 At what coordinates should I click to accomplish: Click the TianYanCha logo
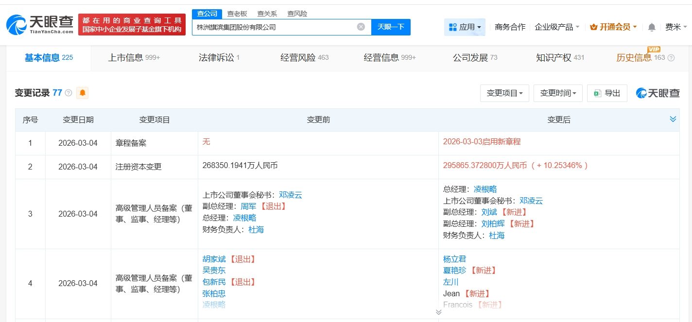pyautogui.click(x=40, y=24)
